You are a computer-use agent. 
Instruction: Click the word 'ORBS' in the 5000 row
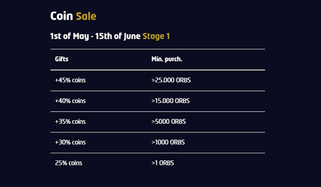pos(179,122)
